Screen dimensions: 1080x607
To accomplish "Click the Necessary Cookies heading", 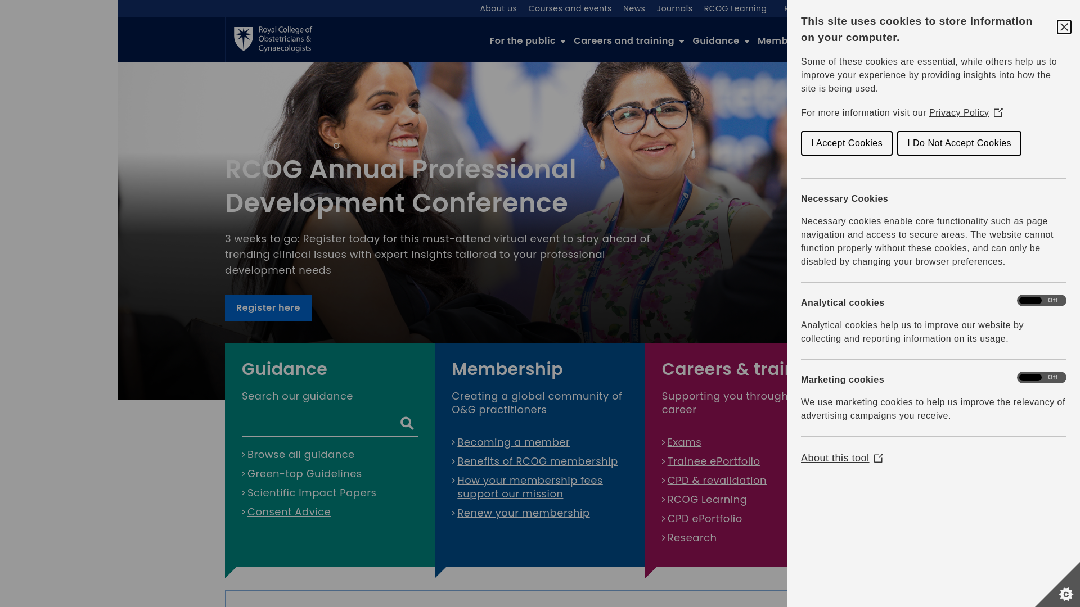I will [844, 199].
